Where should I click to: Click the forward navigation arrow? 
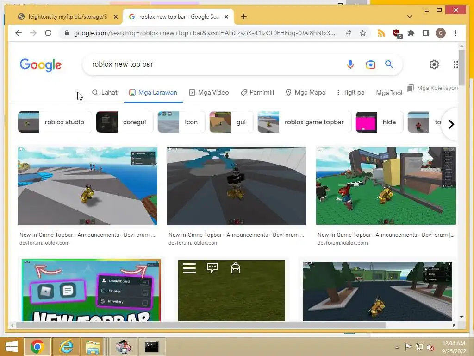tap(33, 33)
